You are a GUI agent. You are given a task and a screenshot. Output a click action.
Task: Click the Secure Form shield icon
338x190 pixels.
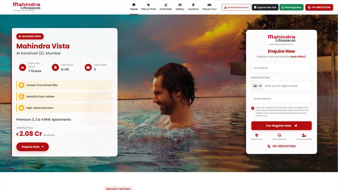[x=257, y=135]
